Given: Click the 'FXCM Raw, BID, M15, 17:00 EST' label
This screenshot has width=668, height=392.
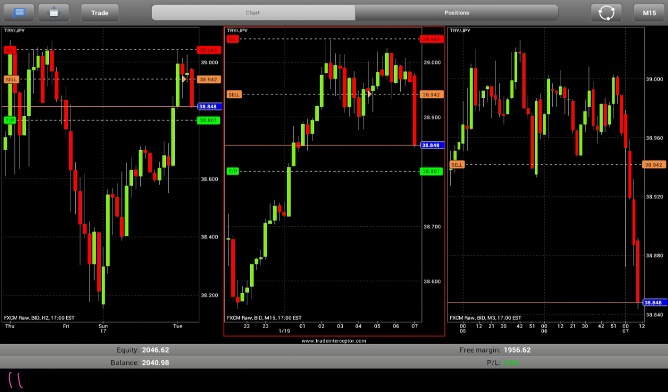Looking at the screenshot, I should coord(264,318).
